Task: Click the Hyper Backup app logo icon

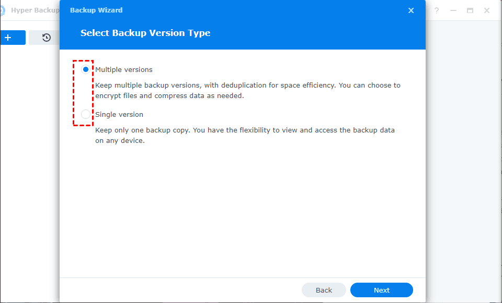Action: click(x=2, y=10)
